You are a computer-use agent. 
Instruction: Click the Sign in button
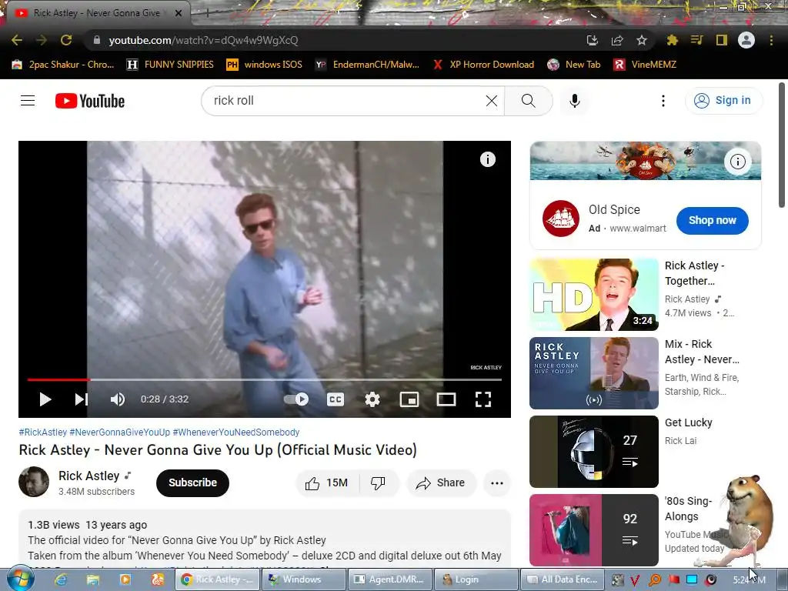click(x=723, y=101)
